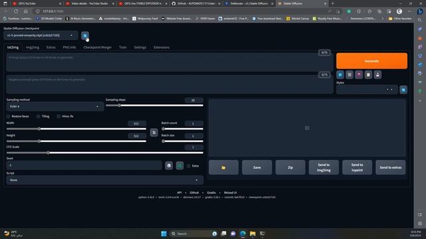The image size is (426, 239).
Task: Click the Seed input field
Action: [85, 165]
